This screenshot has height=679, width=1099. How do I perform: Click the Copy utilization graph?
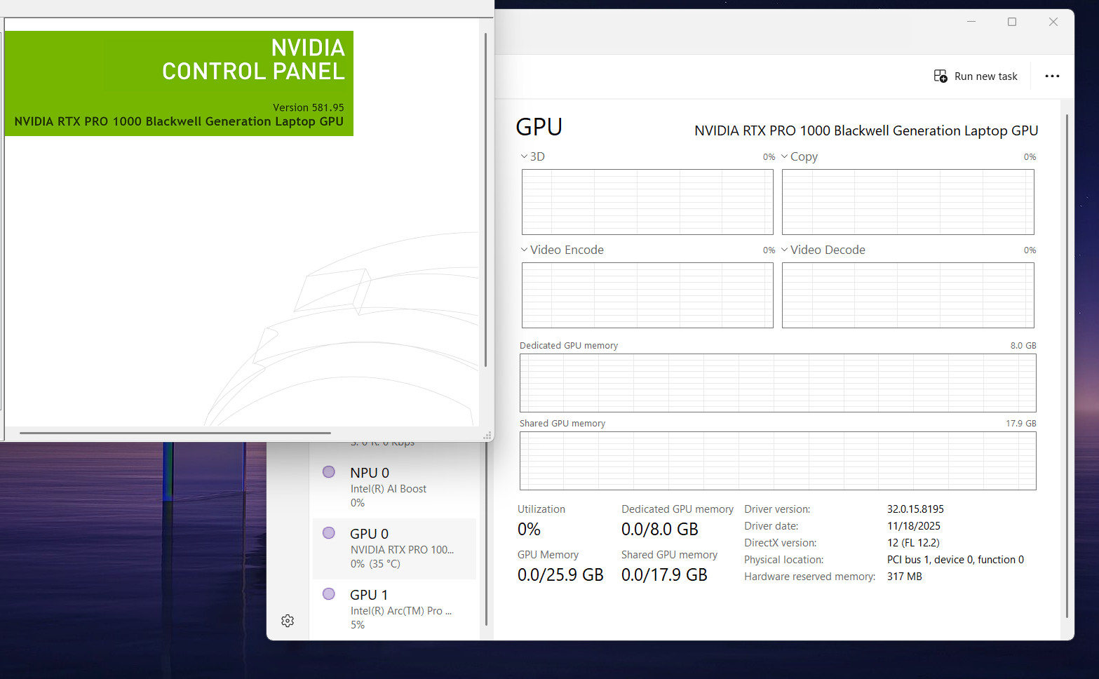pos(908,202)
